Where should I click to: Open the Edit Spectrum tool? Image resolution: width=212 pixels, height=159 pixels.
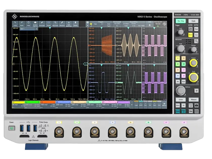pos(69,24)
